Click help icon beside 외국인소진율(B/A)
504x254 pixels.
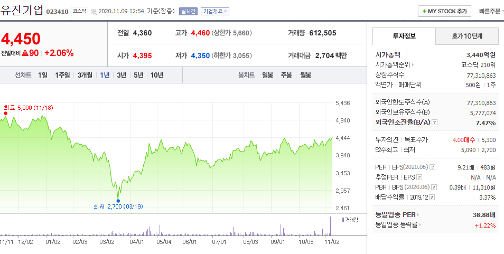(435, 123)
